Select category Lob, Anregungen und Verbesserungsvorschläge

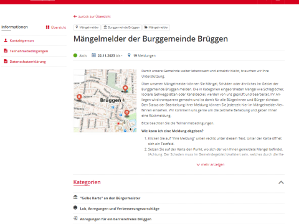point(120,208)
